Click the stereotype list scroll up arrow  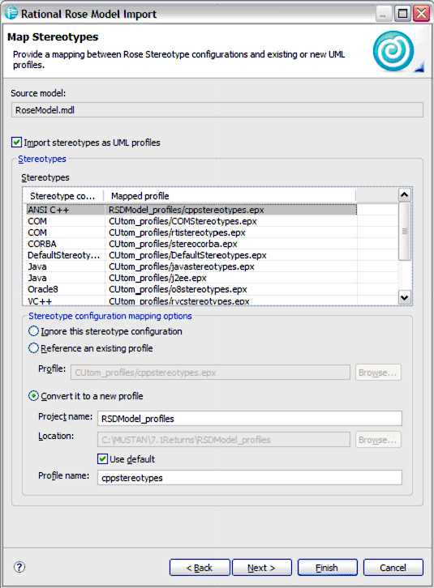point(404,194)
